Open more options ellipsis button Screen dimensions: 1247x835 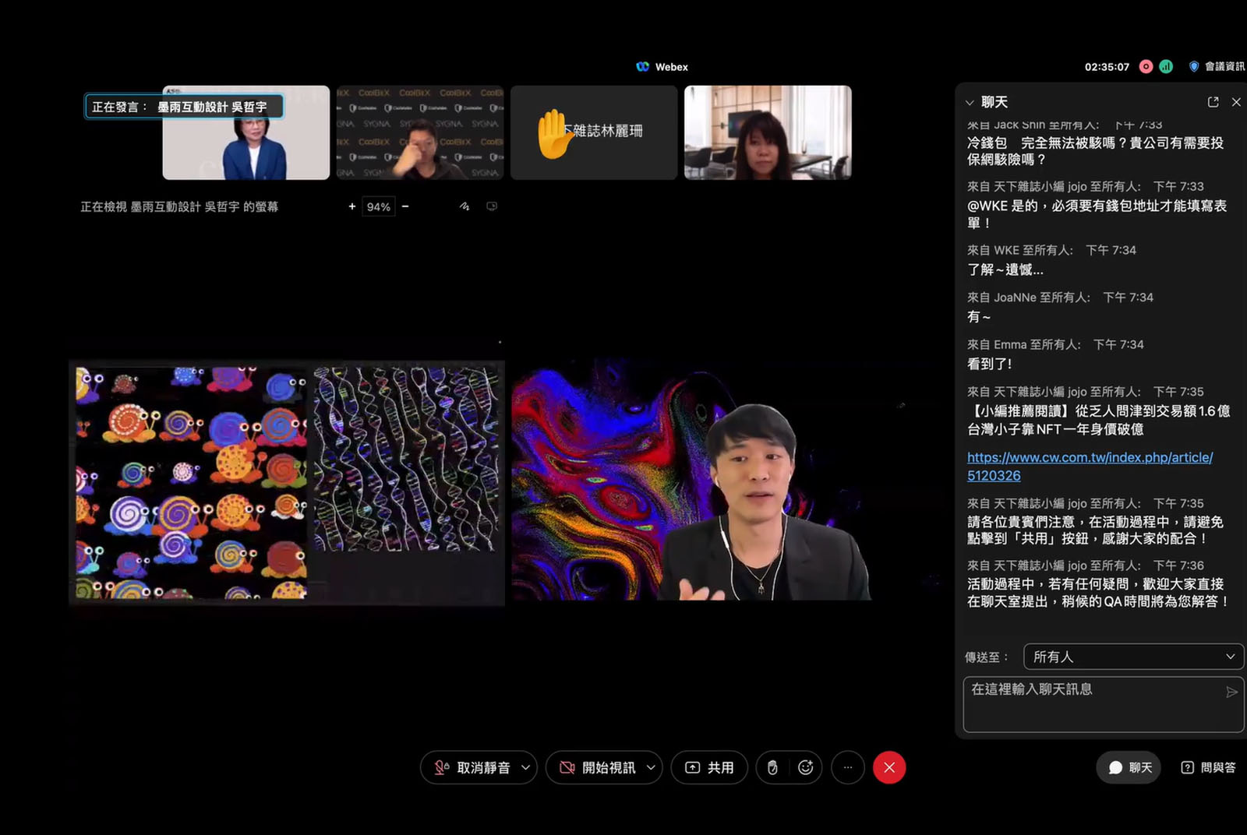(848, 768)
